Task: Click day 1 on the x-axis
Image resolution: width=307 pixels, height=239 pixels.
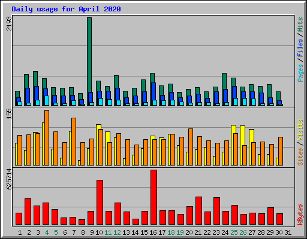Action: [20, 232]
